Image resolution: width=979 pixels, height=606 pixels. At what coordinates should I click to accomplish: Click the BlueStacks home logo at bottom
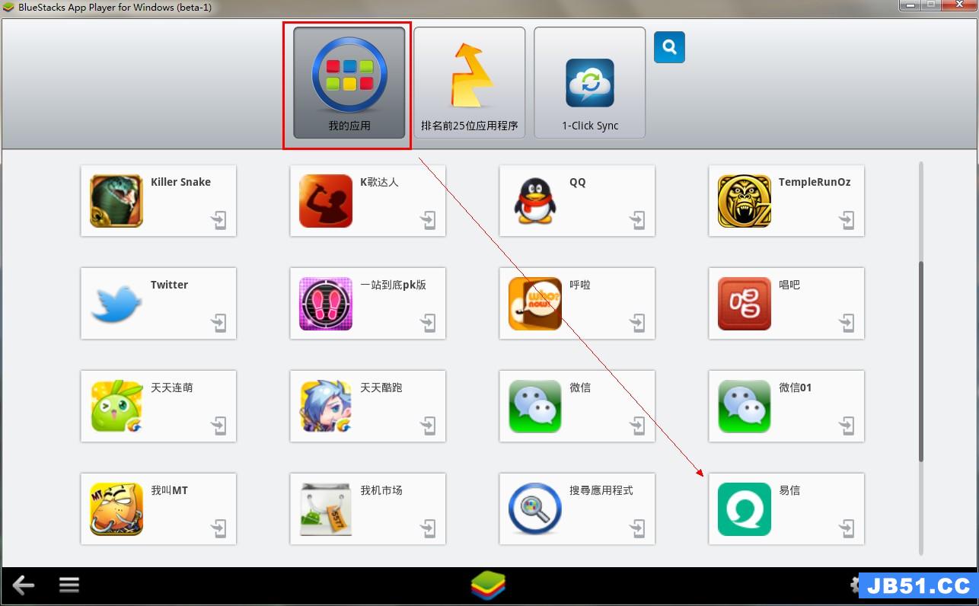pyautogui.click(x=488, y=585)
